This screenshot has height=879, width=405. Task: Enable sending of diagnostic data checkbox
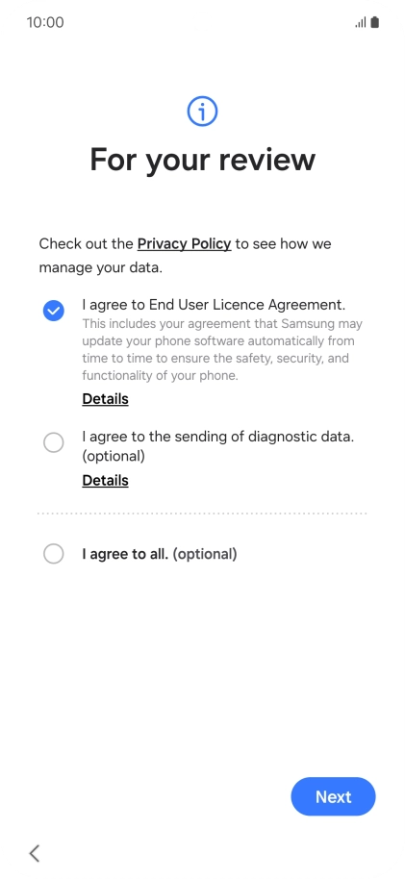pos(53,442)
